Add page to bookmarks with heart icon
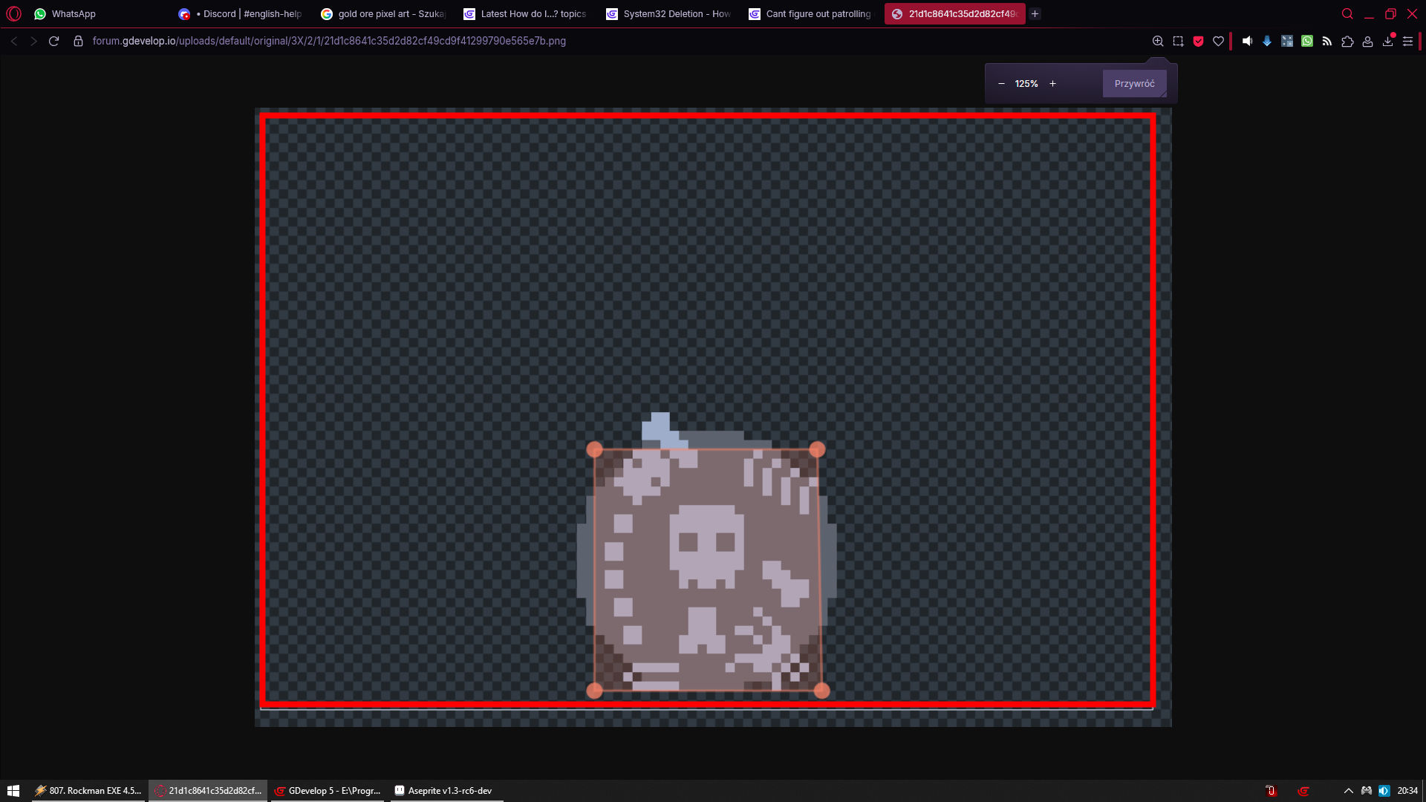 tap(1218, 41)
